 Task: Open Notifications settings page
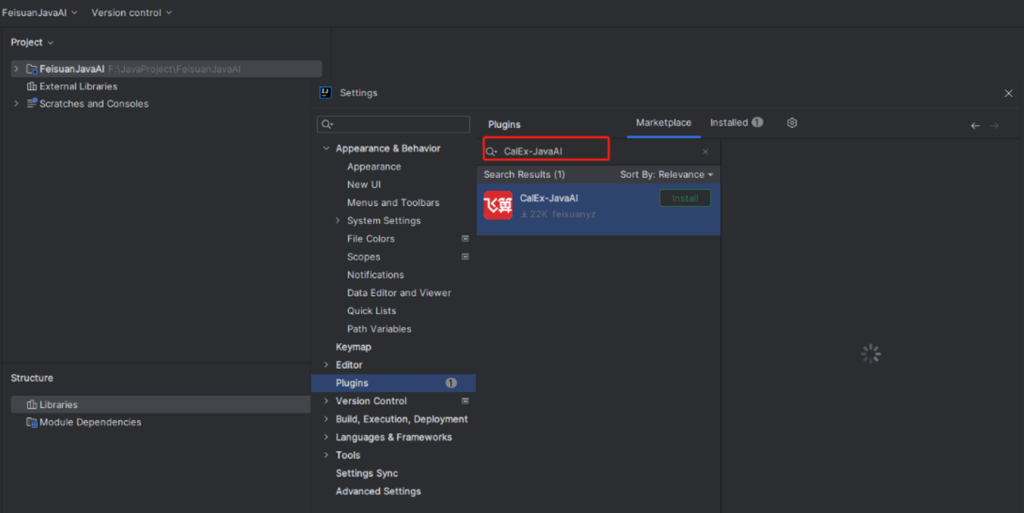[375, 275]
